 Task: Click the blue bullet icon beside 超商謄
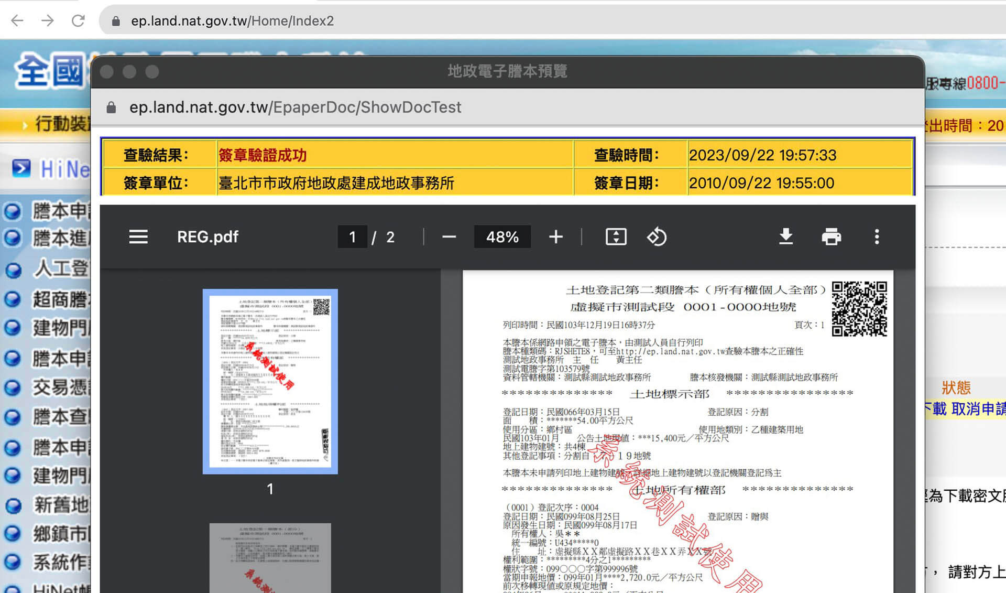point(13,299)
